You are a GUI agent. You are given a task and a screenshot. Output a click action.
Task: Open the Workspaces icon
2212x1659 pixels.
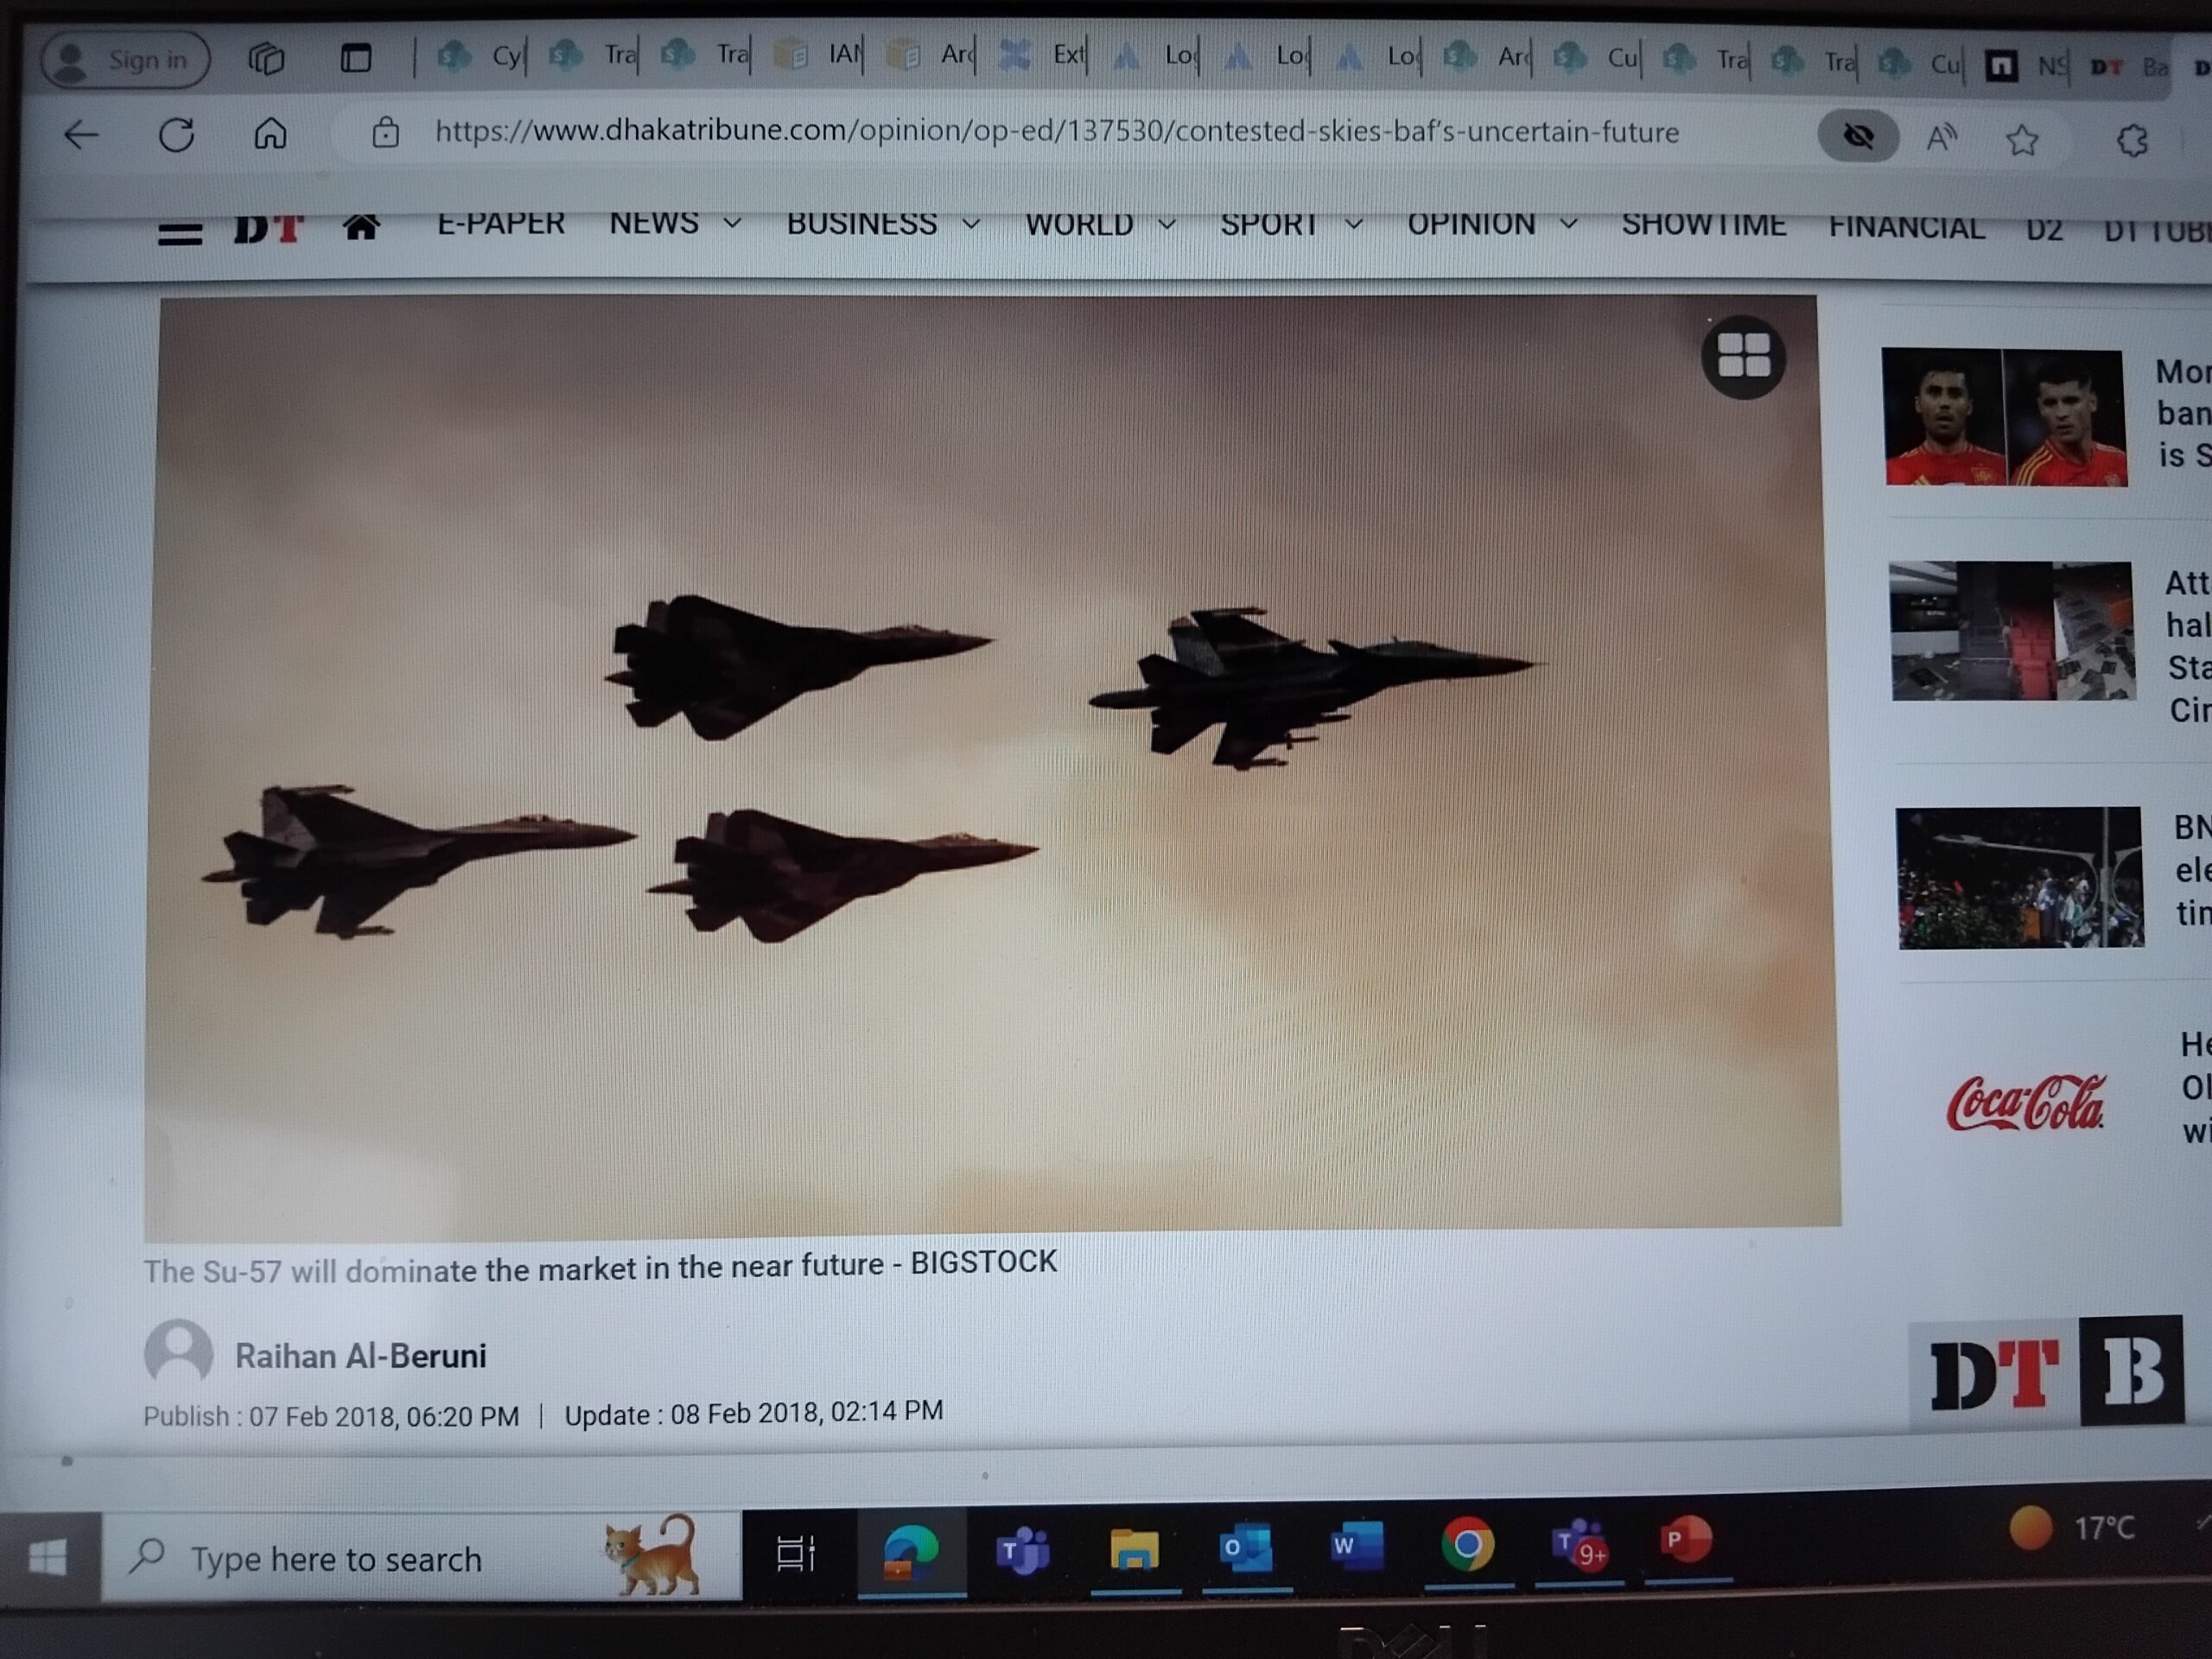[266, 58]
